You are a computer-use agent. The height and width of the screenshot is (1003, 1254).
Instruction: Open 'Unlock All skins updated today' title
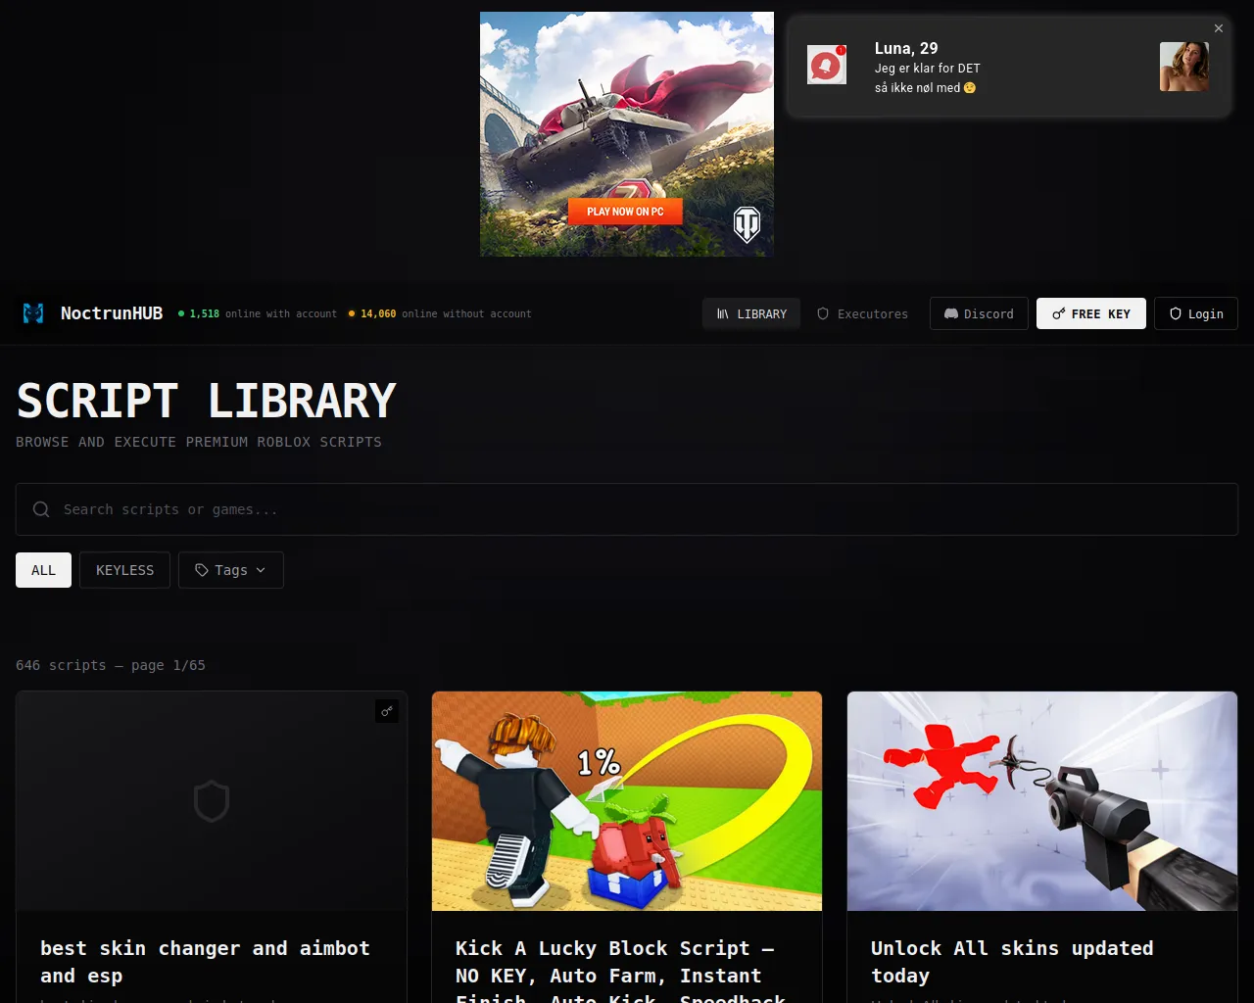click(x=1012, y=962)
